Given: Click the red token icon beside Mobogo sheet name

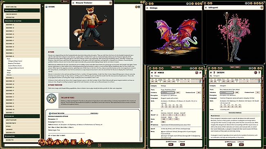Looking at the screenshot, I should pyautogui.click(x=155, y=72).
